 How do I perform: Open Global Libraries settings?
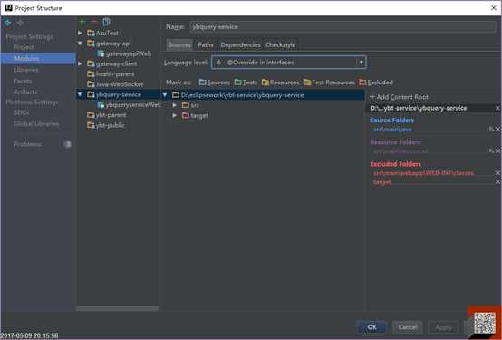(x=36, y=123)
